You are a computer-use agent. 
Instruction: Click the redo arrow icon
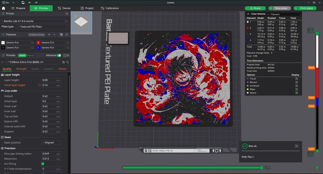click(36, 3)
